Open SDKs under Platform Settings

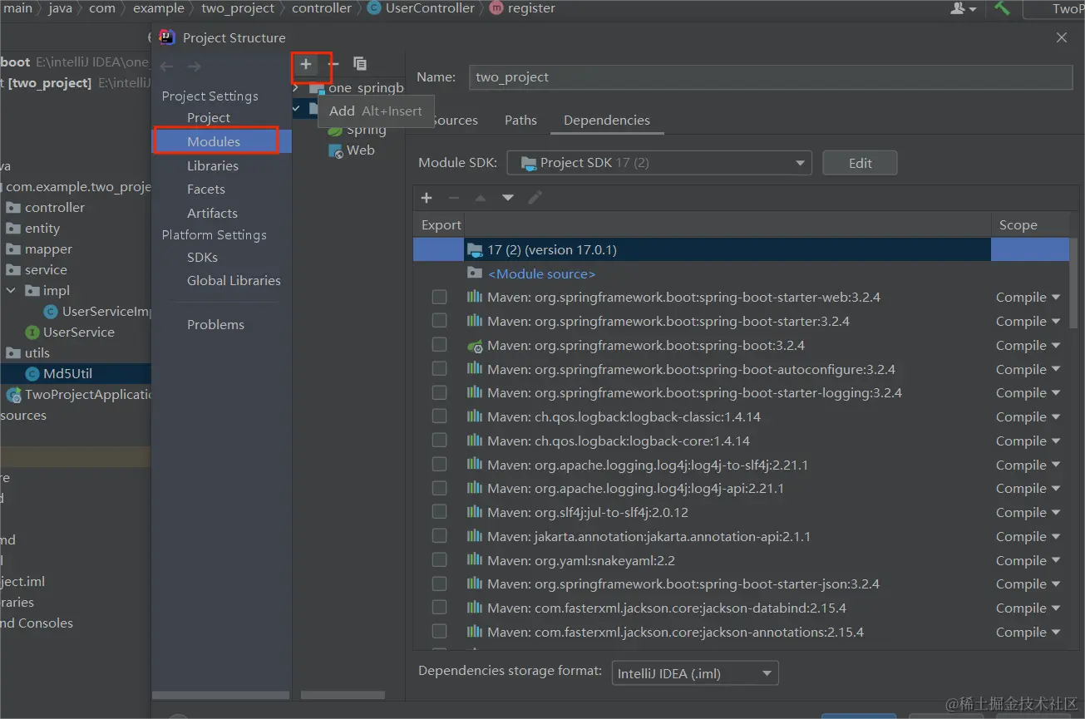click(202, 258)
